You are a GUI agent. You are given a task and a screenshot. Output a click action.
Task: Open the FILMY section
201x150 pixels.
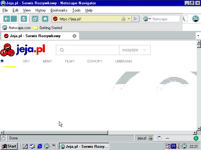[70, 61]
